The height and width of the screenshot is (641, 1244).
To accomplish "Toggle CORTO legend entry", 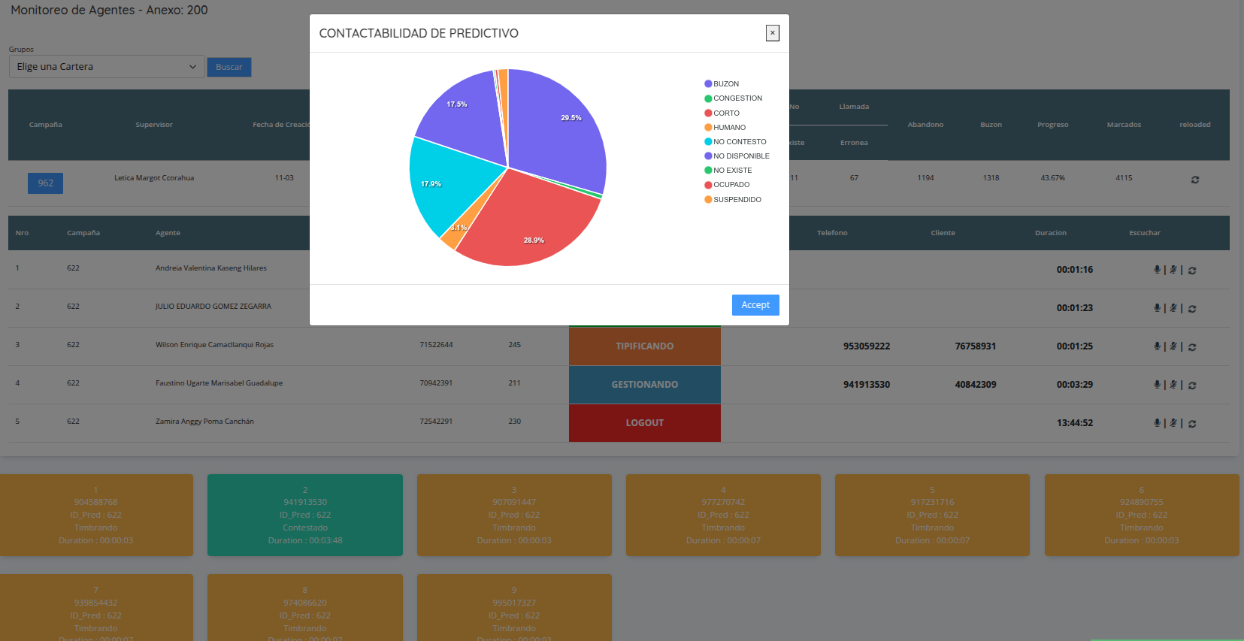I will [x=722, y=113].
